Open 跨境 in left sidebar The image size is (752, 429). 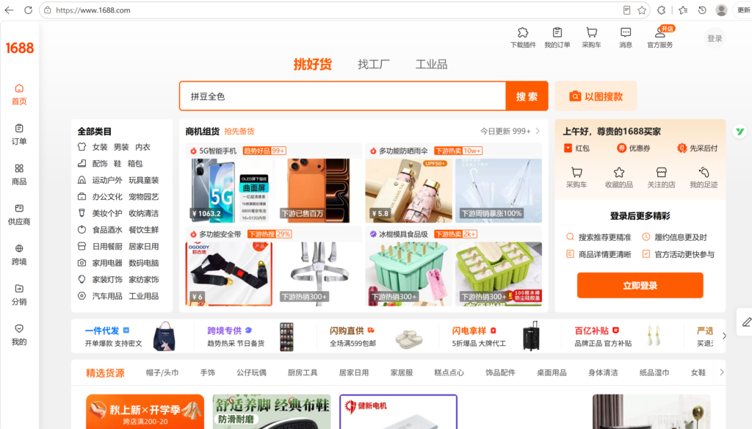coord(19,255)
